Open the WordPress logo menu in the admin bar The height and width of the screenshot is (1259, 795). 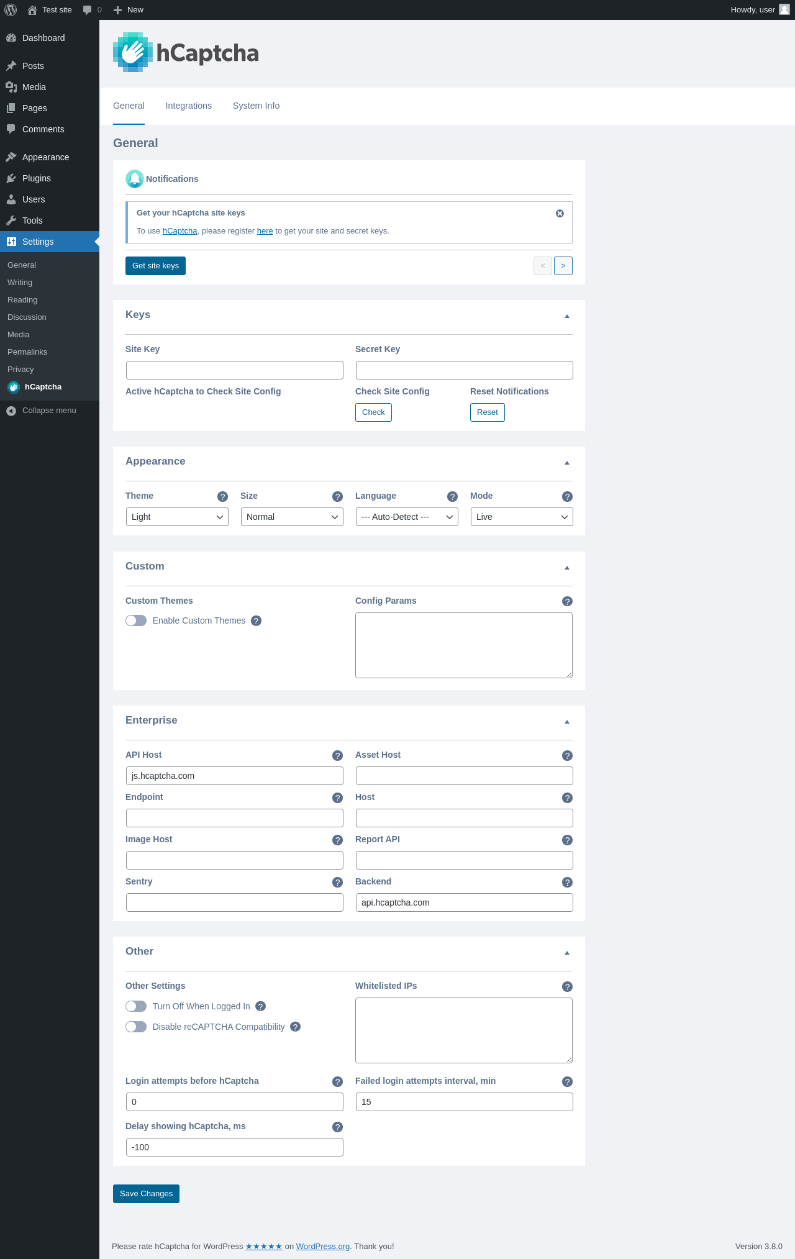[x=11, y=10]
